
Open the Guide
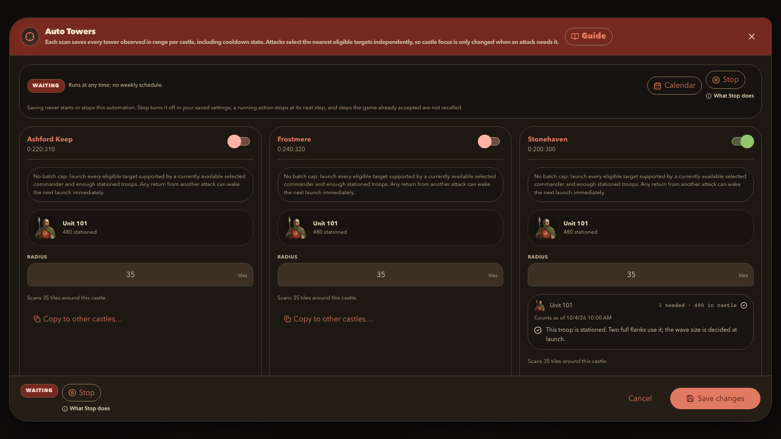[588, 37]
